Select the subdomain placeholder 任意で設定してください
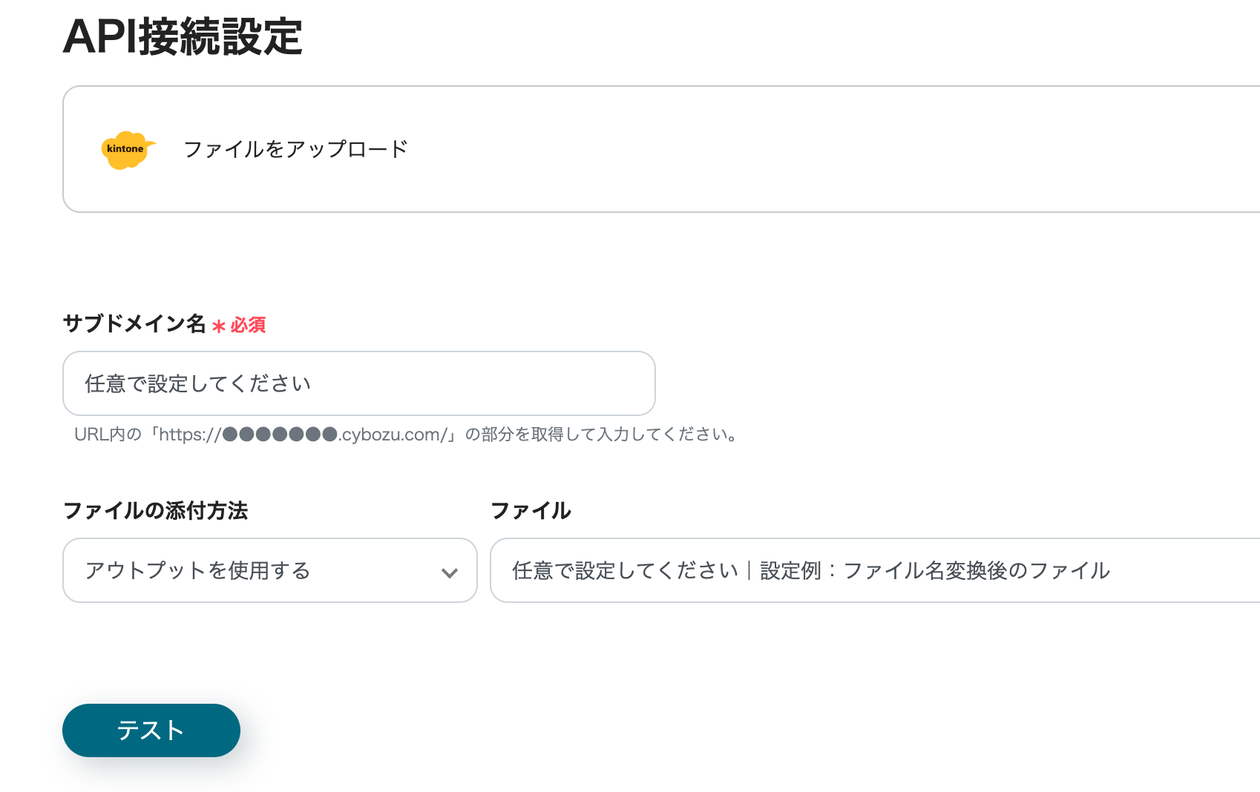The height and width of the screenshot is (792, 1260). pos(197,383)
